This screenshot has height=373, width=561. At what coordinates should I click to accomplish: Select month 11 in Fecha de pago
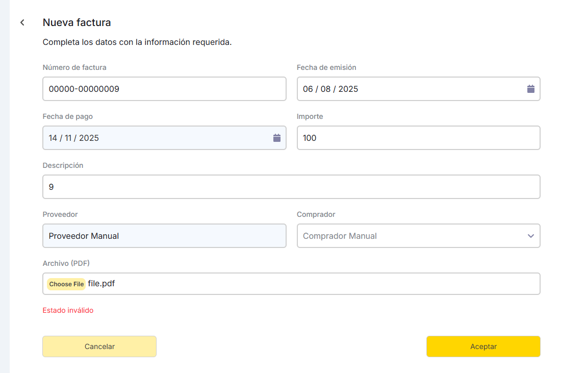pyautogui.click(x=68, y=138)
